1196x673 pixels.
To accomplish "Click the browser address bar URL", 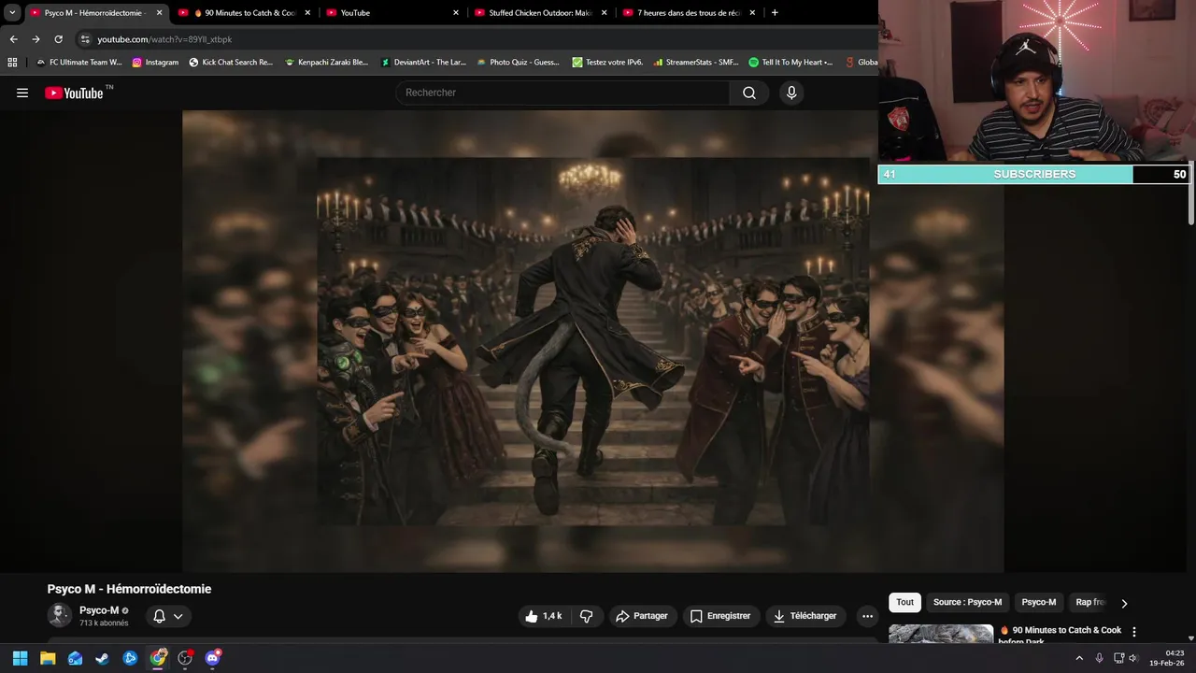I will [164, 39].
